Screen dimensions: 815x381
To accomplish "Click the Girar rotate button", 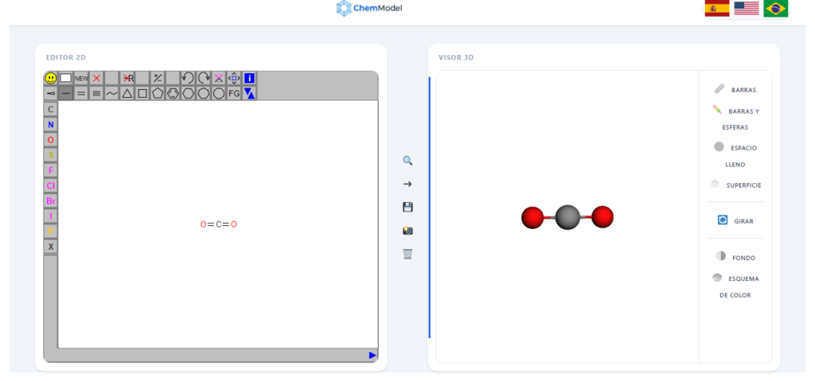I will pos(735,220).
